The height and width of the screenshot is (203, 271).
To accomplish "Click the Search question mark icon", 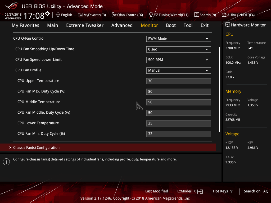I will 197,15.
